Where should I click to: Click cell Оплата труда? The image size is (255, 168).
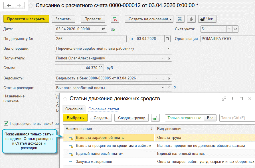coord(205,137)
